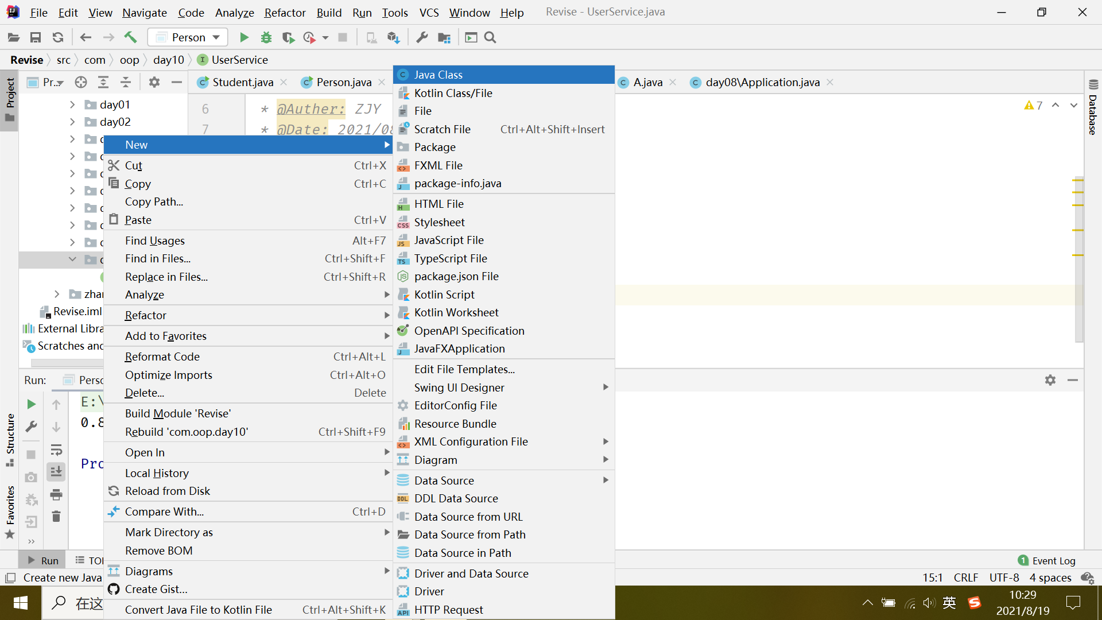1102x620 pixels.
Task: Open the Run tool window tab
Action: point(44,561)
